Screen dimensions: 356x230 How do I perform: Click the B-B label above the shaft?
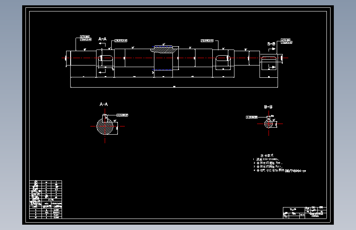coord(271,44)
